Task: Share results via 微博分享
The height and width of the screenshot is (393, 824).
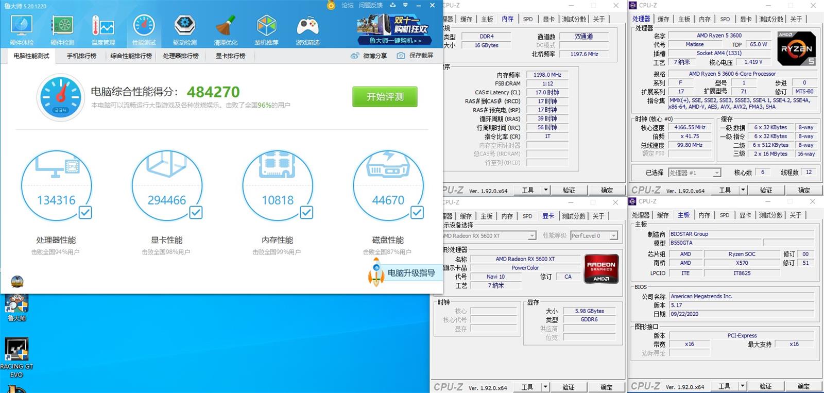Action: 369,56
